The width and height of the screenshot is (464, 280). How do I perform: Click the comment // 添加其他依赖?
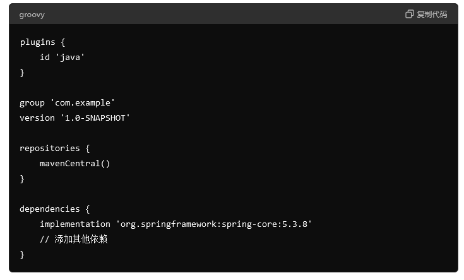coord(74,239)
